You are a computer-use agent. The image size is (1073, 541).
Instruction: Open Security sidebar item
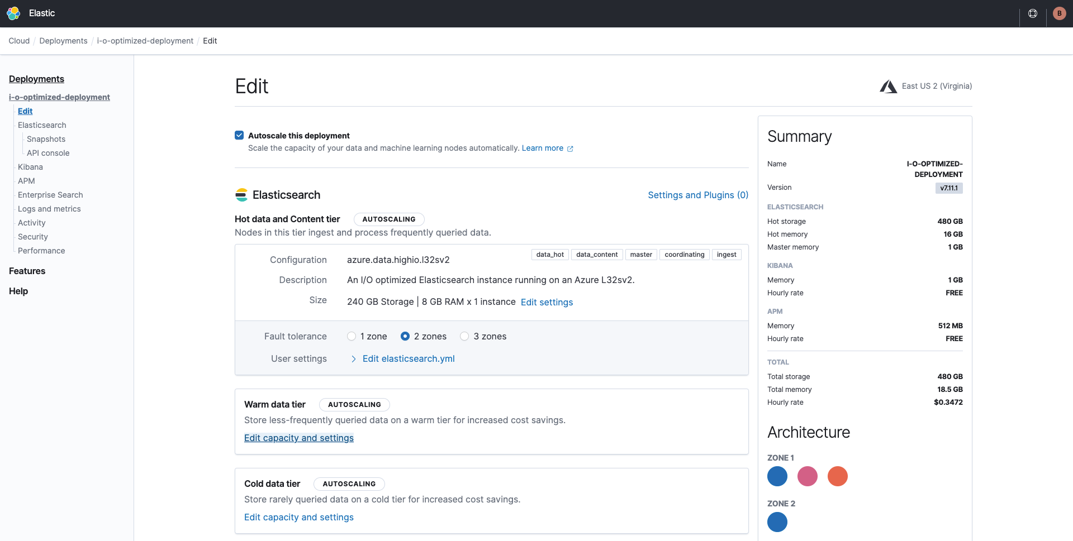(x=33, y=237)
